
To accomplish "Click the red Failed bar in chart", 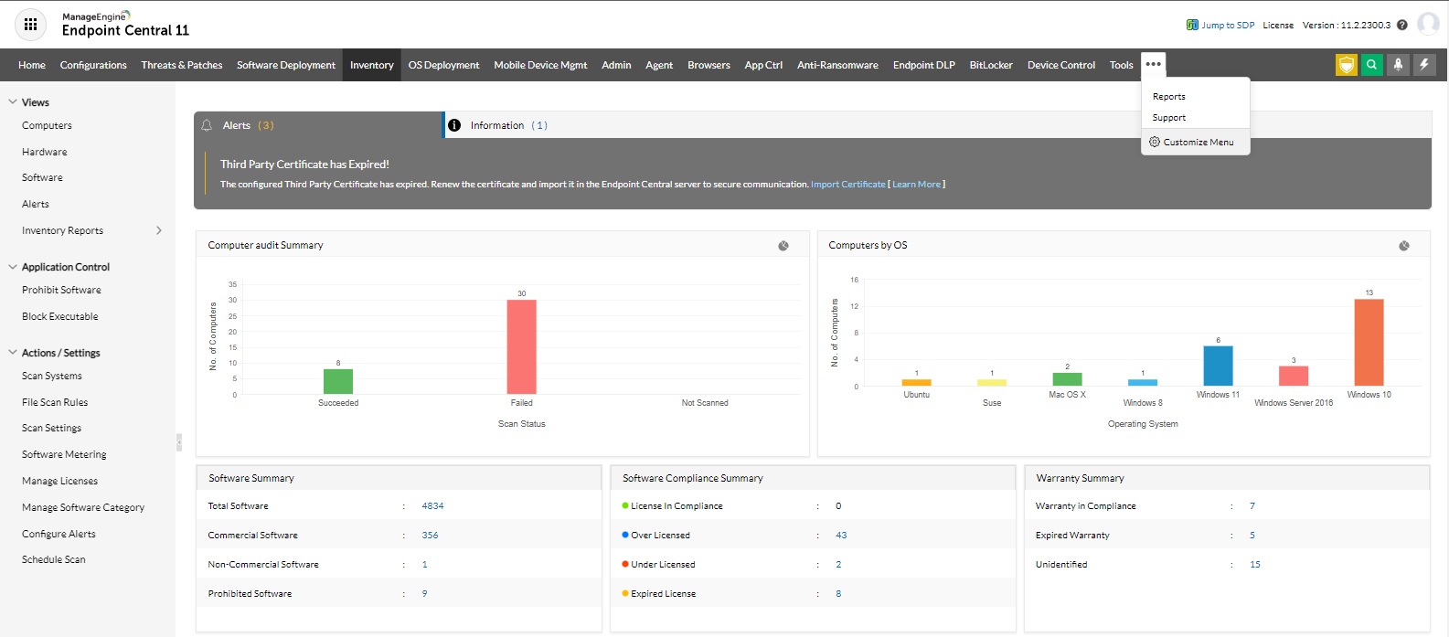I will [521, 347].
